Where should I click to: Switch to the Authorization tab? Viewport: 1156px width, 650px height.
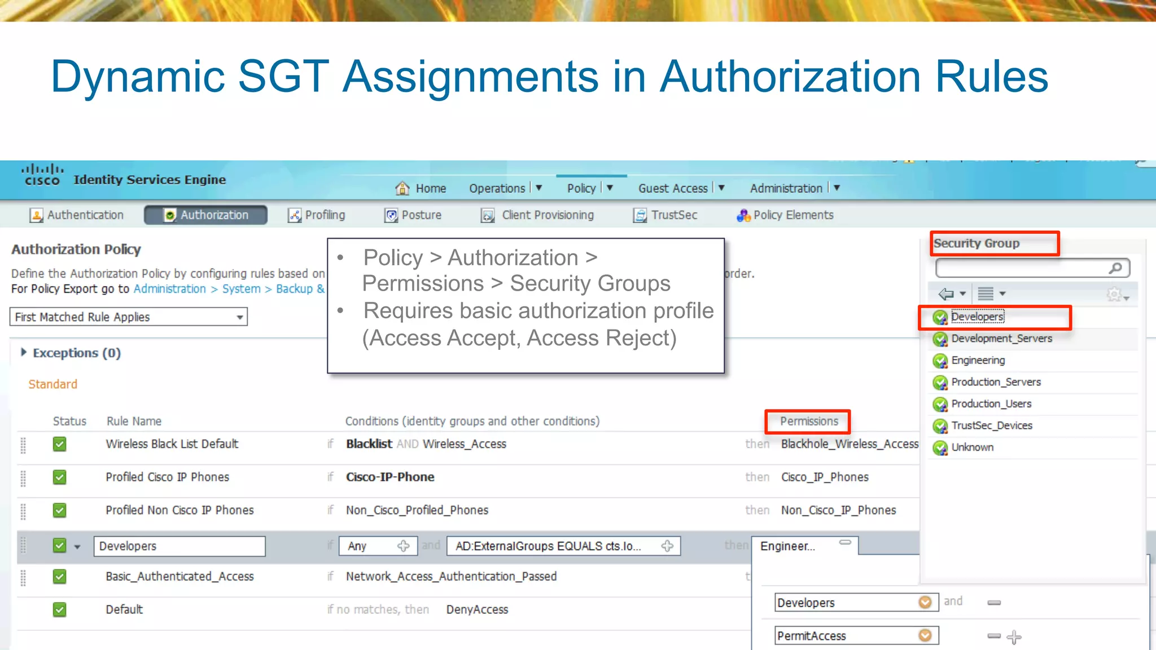click(x=205, y=215)
